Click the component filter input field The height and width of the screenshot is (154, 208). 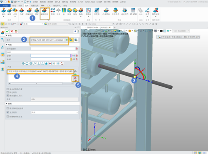[53, 49]
